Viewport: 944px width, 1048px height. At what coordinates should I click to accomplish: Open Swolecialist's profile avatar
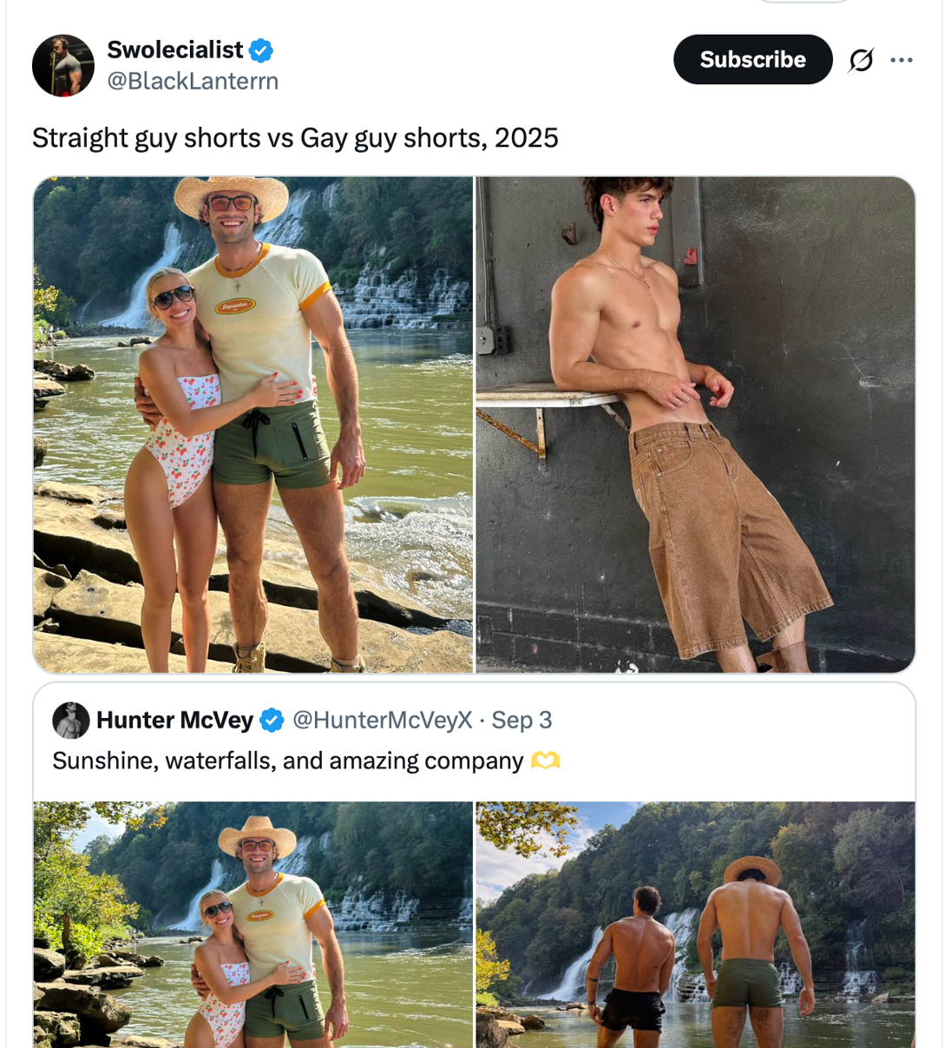tap(62, 66)
